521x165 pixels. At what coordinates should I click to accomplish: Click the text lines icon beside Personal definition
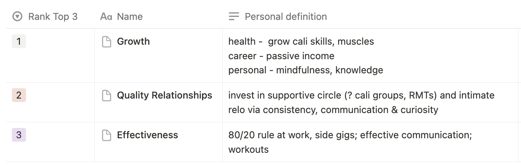pos(234,16)
